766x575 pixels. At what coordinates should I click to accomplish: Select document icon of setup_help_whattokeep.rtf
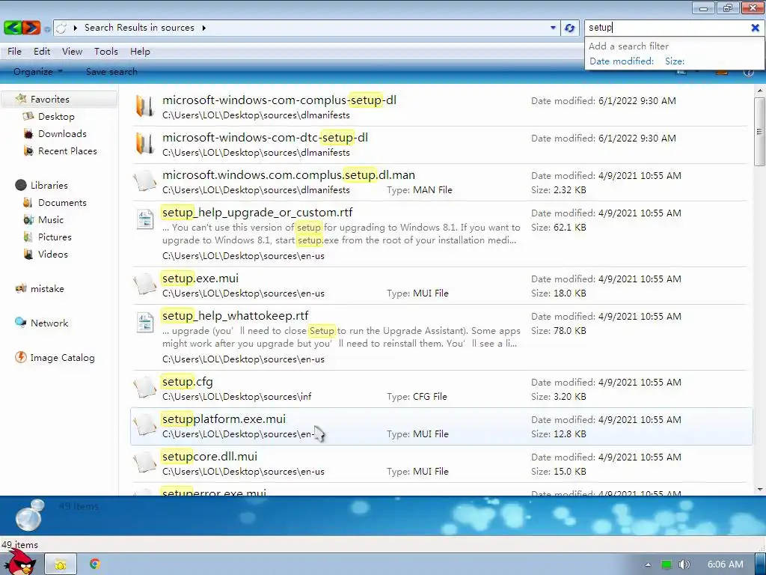coord(145,323)
